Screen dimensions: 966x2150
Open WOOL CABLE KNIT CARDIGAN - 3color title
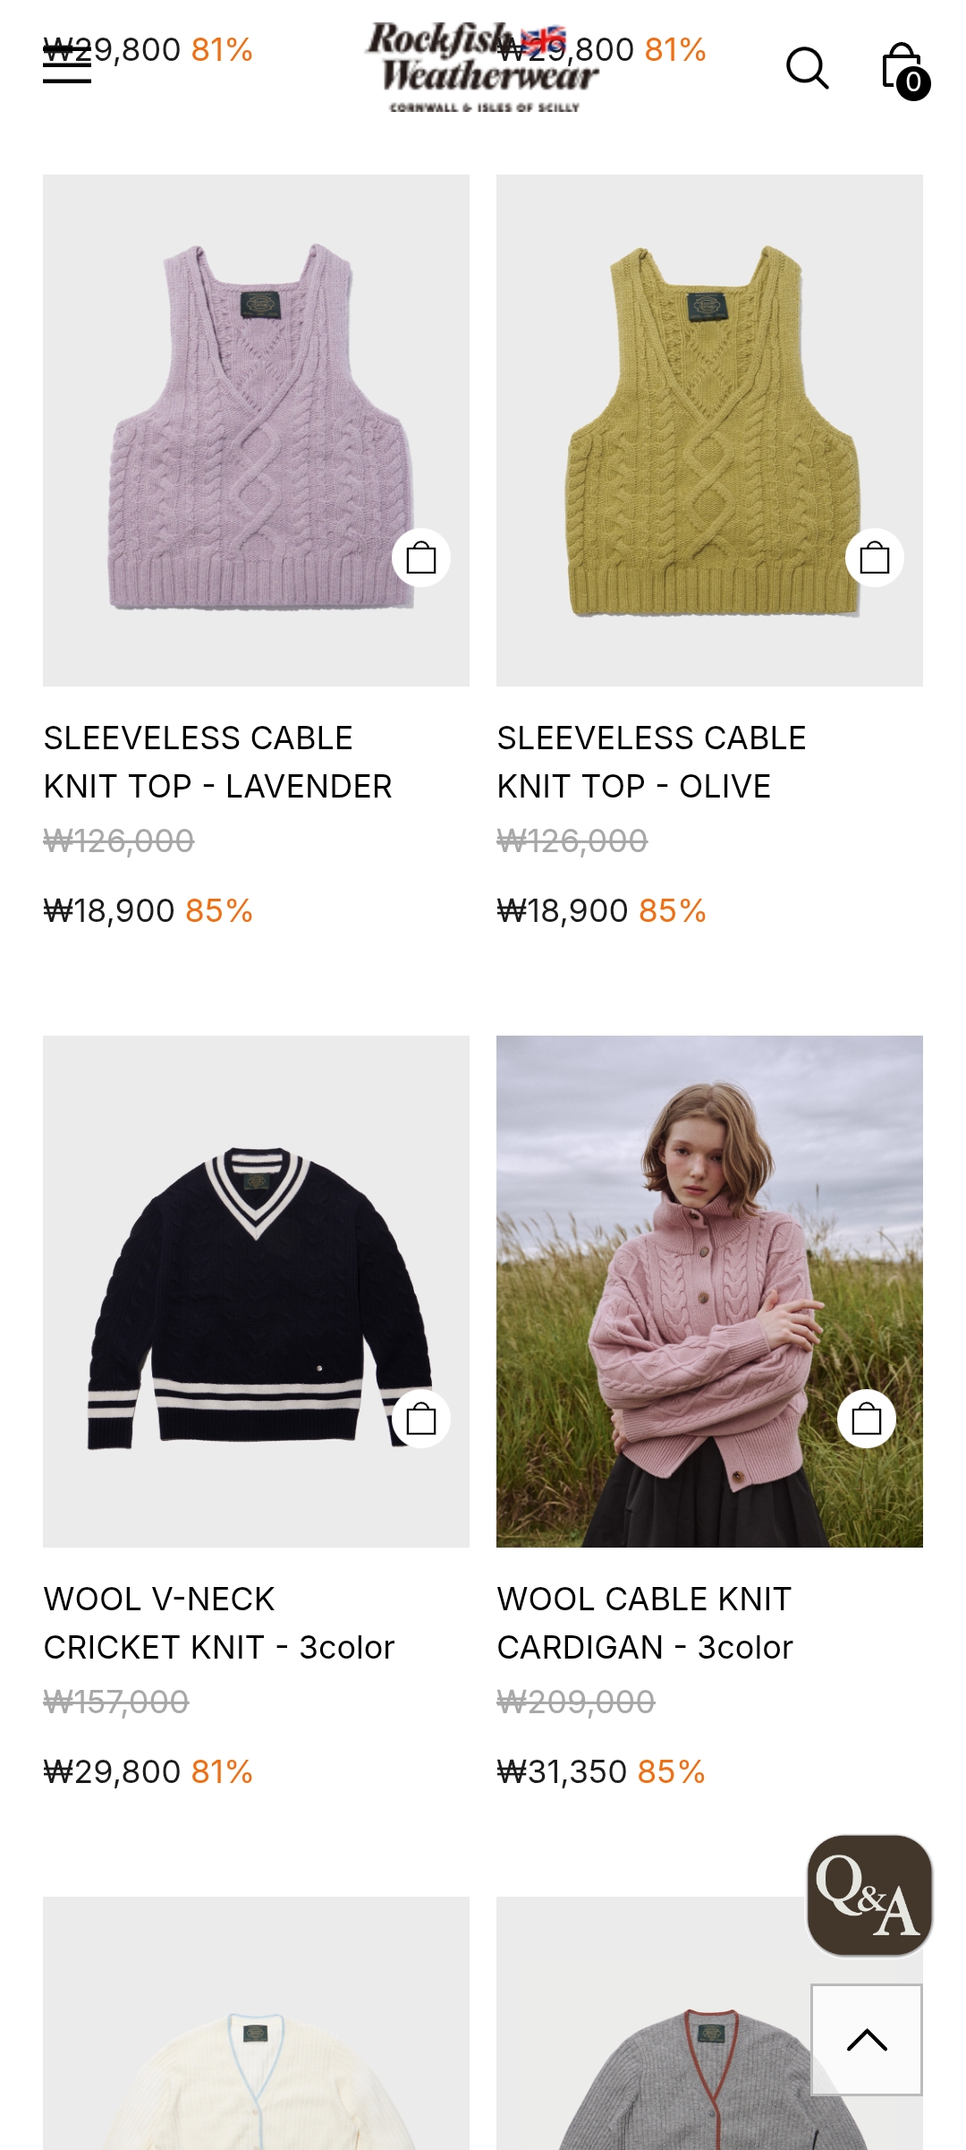[x=645, y=1623]
